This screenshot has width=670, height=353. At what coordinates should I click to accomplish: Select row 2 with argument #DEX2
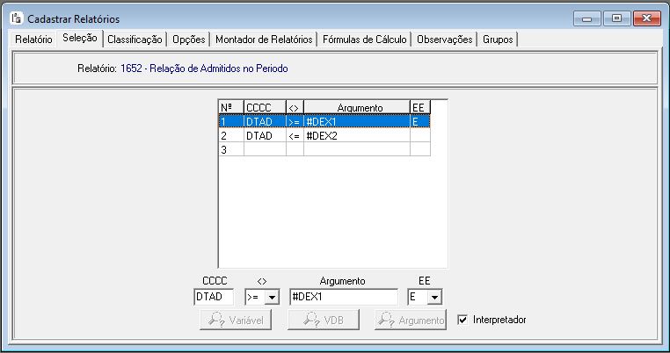tap(355, 136)
